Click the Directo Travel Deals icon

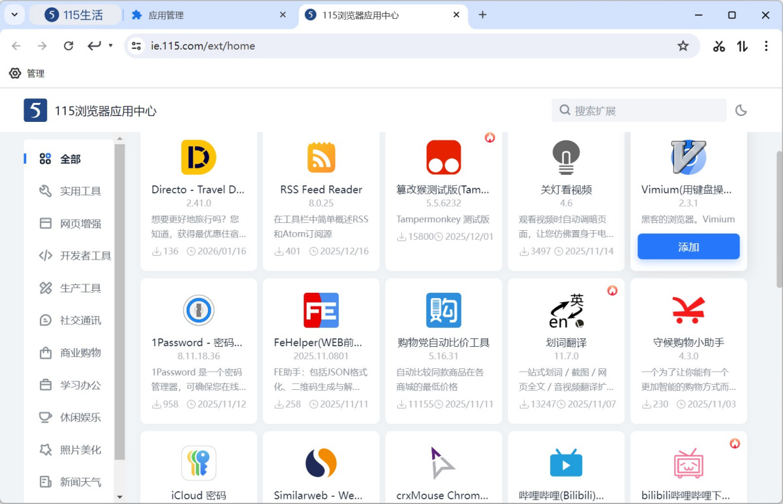(198, 157)
